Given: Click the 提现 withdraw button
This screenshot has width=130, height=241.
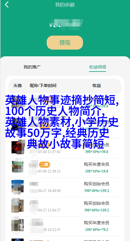Looking at the screenshot, I should (65, 43).
